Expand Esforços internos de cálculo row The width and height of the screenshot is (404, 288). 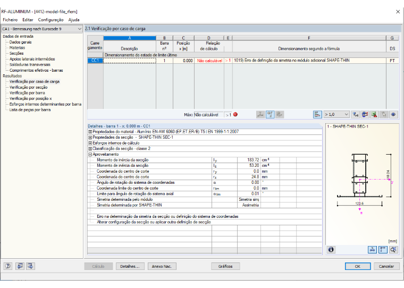(x=90, y=143)
